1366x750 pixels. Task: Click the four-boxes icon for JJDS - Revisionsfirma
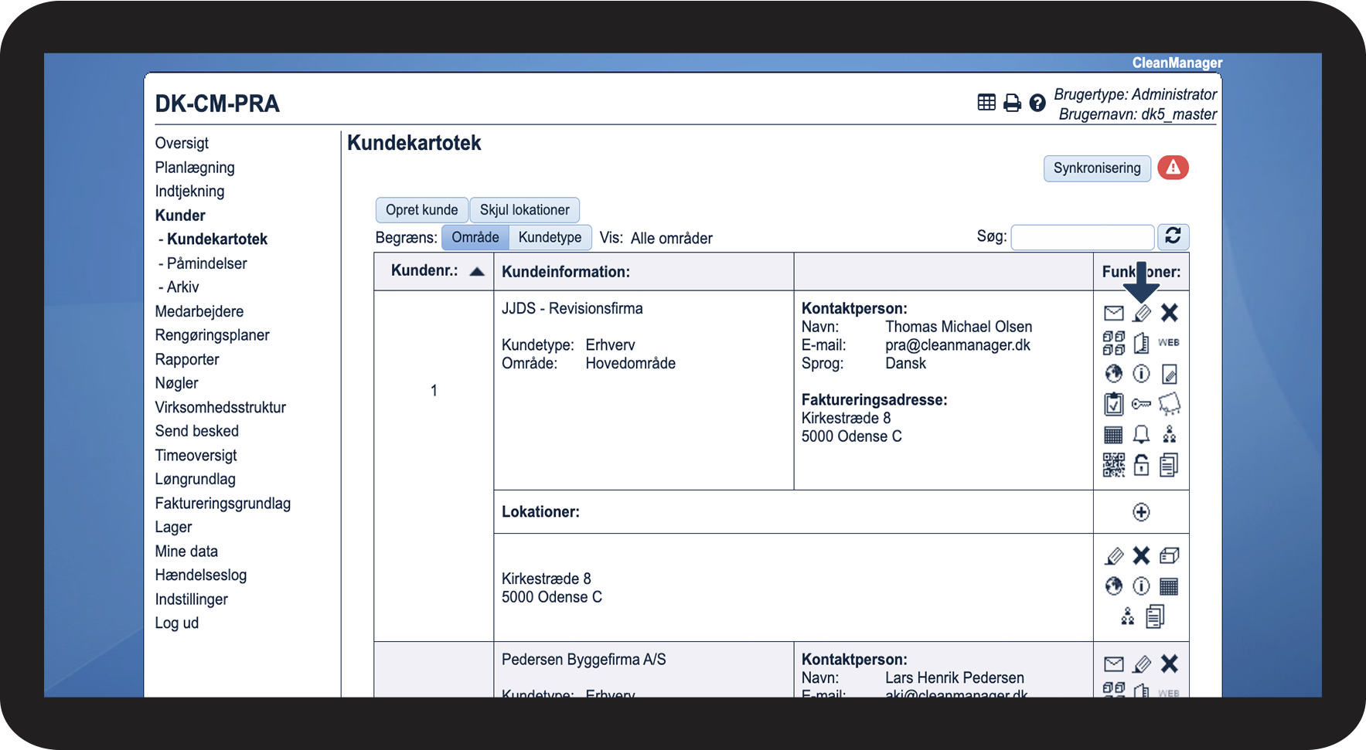(1113, 343)
